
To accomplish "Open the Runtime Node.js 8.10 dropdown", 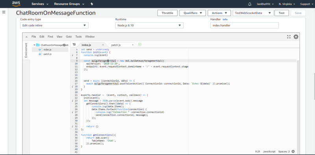I will pyautogui.click(x=149, y=25).
